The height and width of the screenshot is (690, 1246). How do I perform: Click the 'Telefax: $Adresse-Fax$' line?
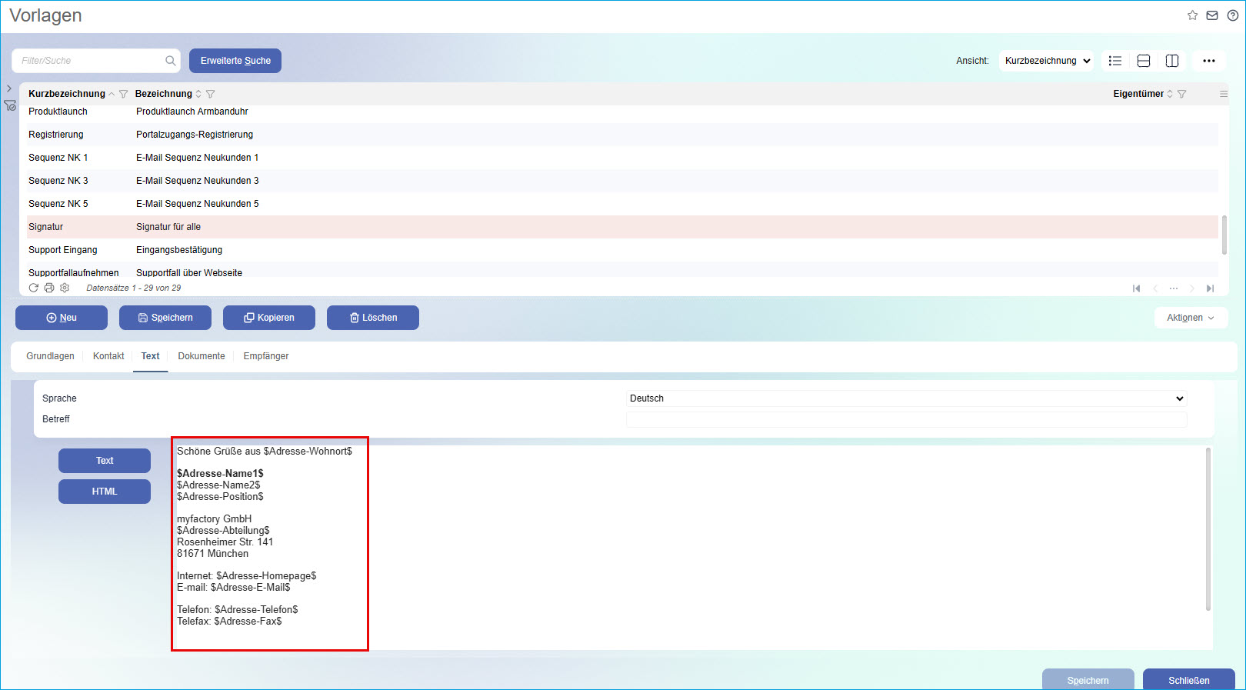point(229,622)
